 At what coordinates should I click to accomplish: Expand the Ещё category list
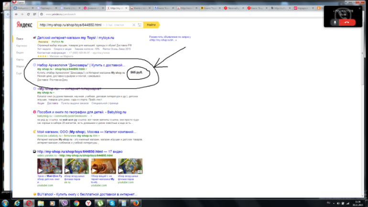pyautogui.click(x=19, y=73)
